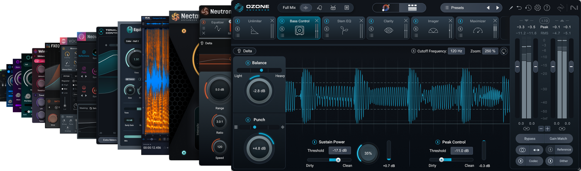Open the settings gear in Ozone
The image size is (581, 171).
tap(537, 8)
